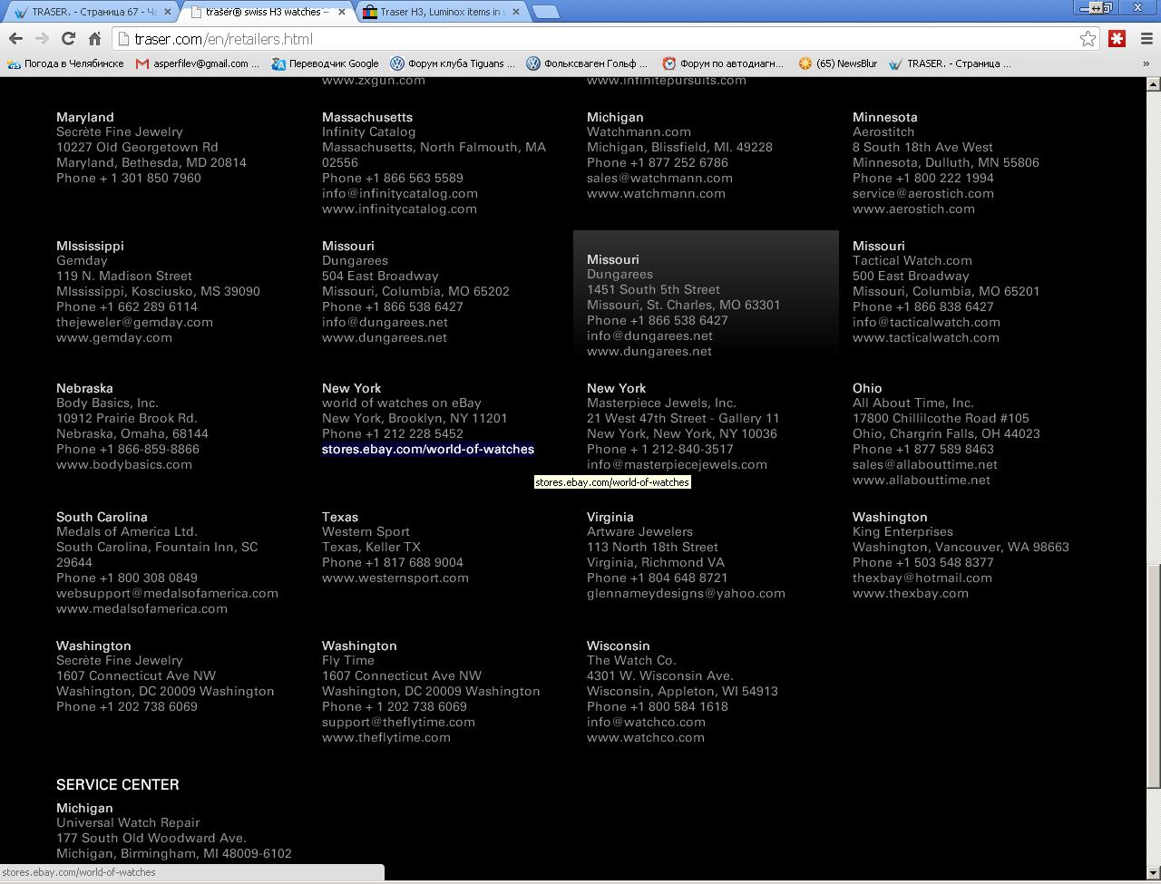
Task: Reload the current page
Action: tap(68, 39)
